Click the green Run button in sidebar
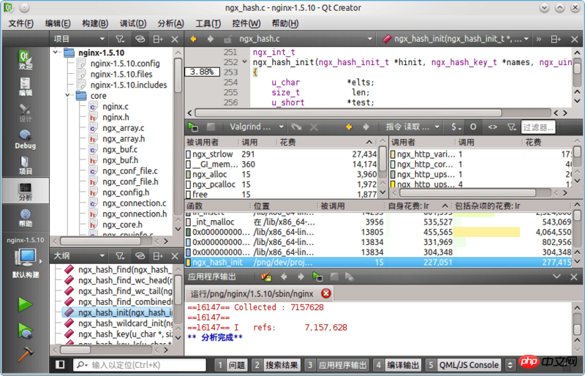The height and width of the screenshot is (376, 585). tap(26, 304)
